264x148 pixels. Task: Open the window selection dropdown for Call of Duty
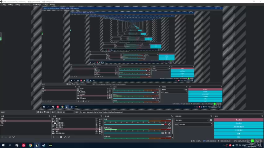[x=171, y=112]
